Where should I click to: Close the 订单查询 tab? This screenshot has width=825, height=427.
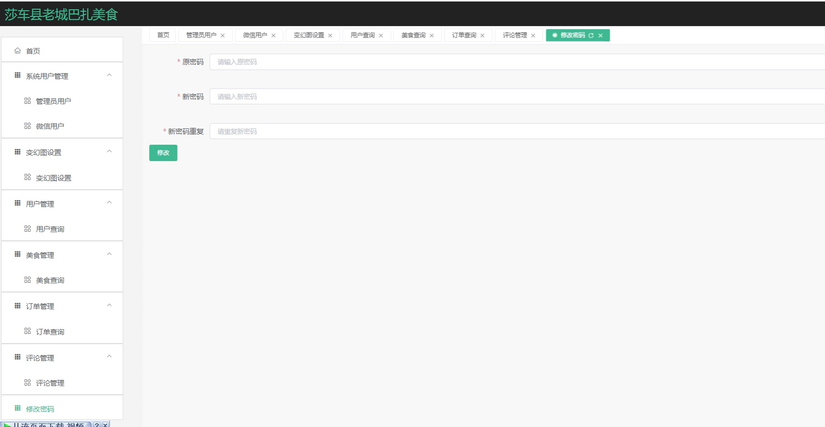point(482,35)
